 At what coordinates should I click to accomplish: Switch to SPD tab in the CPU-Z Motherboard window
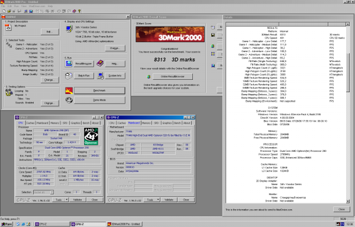[156, 123]
